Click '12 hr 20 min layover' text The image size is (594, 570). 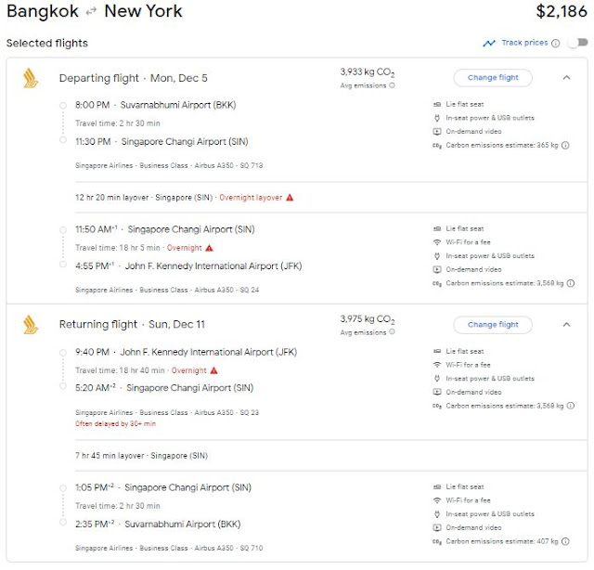pos(111,198)
